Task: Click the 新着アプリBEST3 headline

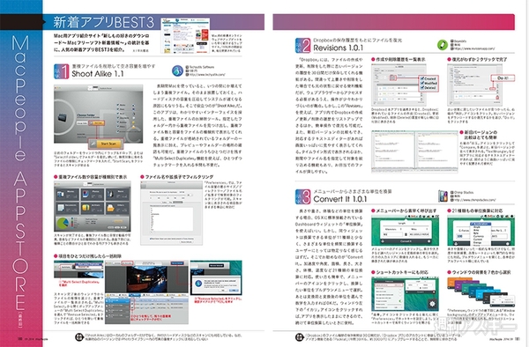Action: tap(103, 23)
